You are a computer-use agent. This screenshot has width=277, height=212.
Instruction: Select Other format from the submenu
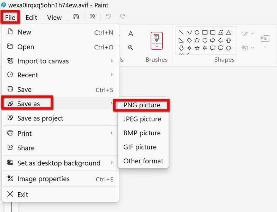[x=143, y=161]
